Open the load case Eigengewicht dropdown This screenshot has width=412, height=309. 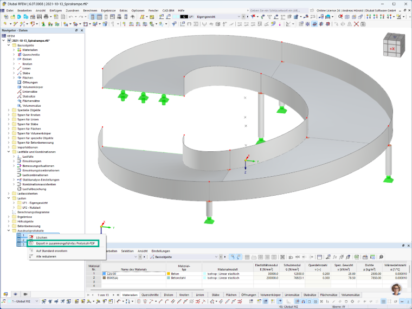pos(239,17)
